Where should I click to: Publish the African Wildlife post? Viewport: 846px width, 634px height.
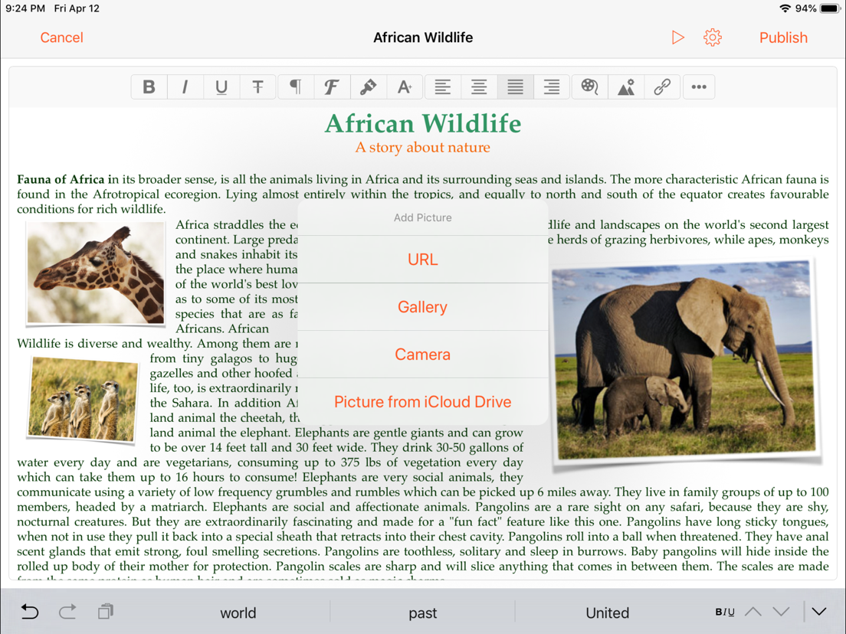[x=783, y=38]
